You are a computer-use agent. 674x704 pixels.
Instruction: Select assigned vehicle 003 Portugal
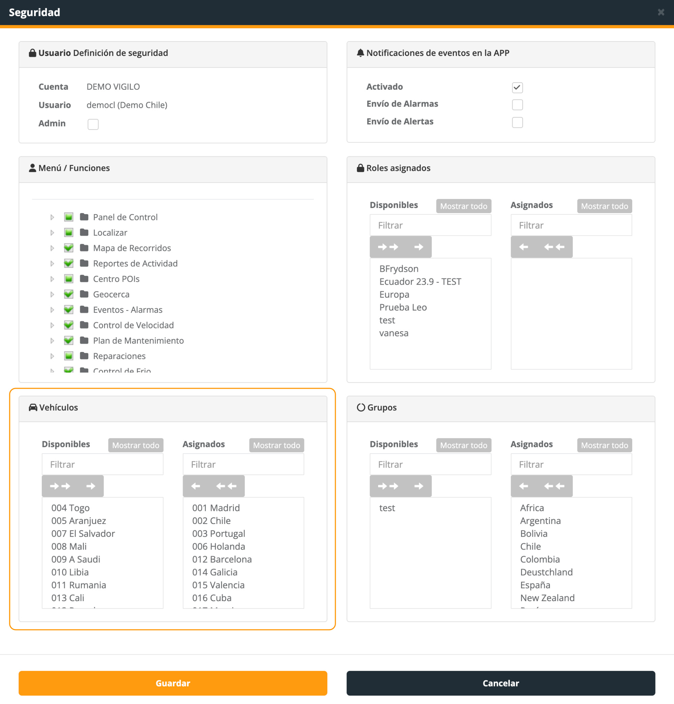point(219,533)
